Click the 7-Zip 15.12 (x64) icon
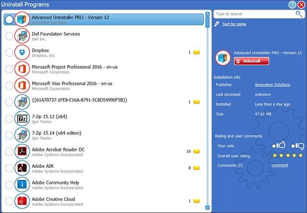Image resolution: width=307 pixels, height=213 pixels. coord(22,118)
